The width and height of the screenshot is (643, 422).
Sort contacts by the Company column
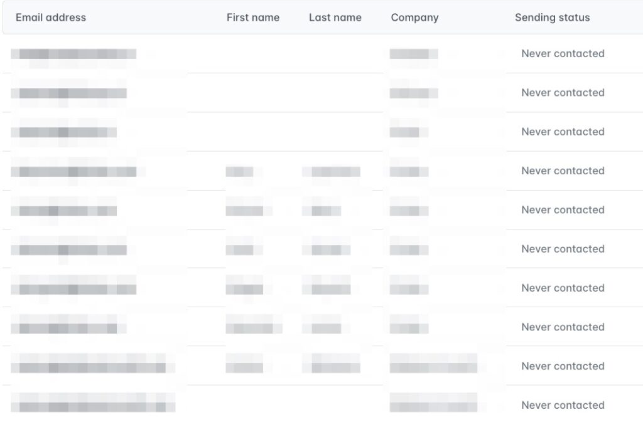414,18
